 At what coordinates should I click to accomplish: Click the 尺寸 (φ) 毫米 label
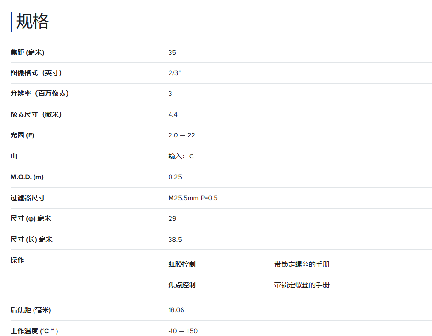31,218
